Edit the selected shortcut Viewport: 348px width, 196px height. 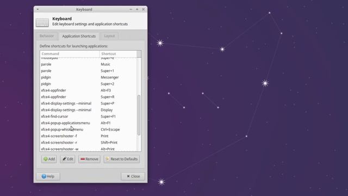[x=67, y=159]
